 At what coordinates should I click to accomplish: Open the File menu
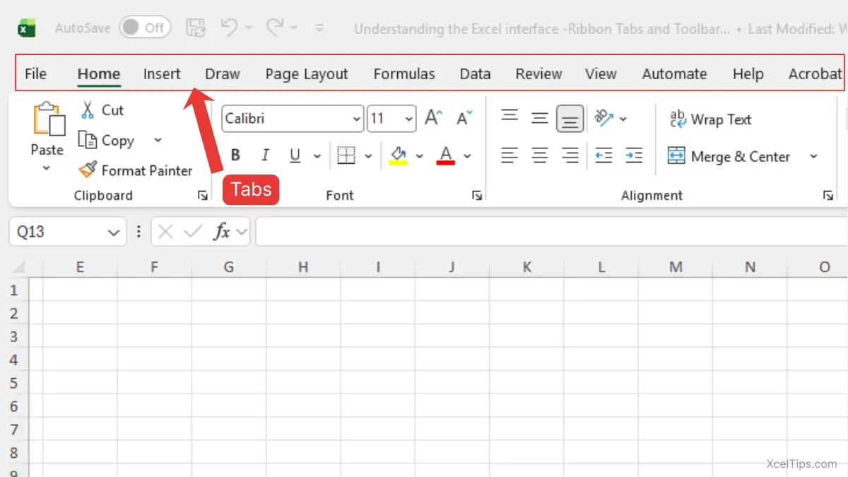35,73
